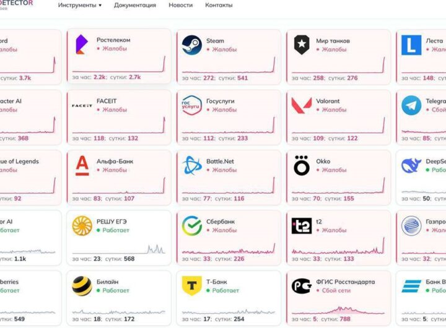Click the Госуслуги logo icon
This screenshot has height=328, width=446.
(191, 105)
